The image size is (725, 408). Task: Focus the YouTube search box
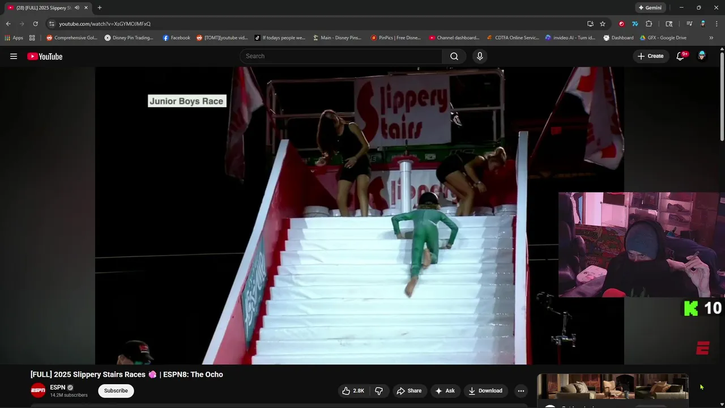pyautogui.click(x=341, y=56)
